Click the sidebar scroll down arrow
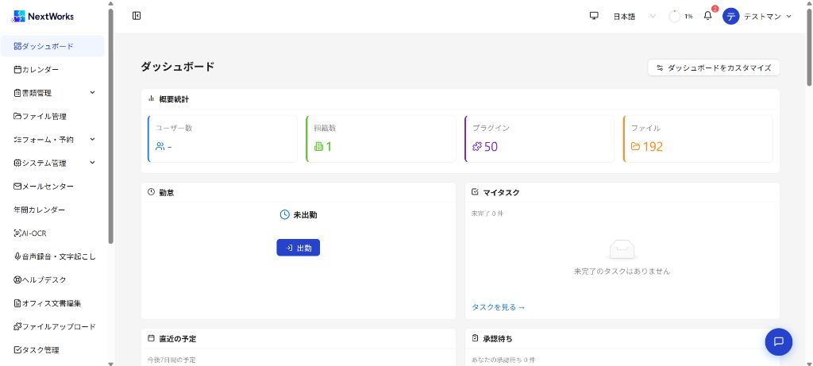 click(110, 364)
